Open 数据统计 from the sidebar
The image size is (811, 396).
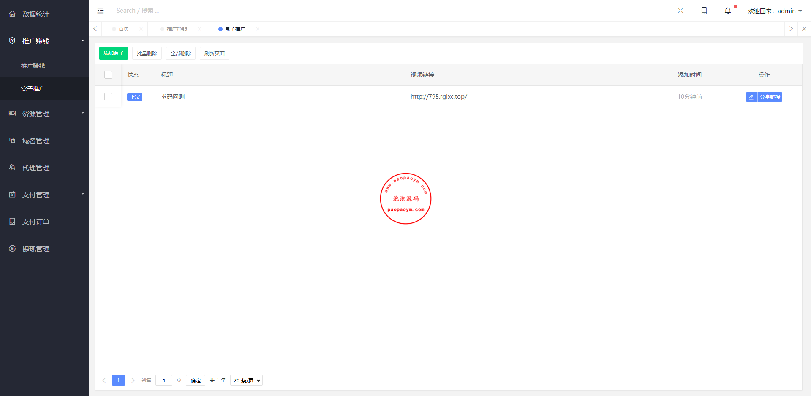pos(36,14)
